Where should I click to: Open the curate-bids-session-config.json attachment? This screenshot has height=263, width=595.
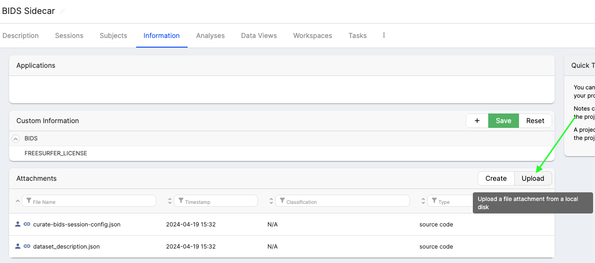coord(77,225)
